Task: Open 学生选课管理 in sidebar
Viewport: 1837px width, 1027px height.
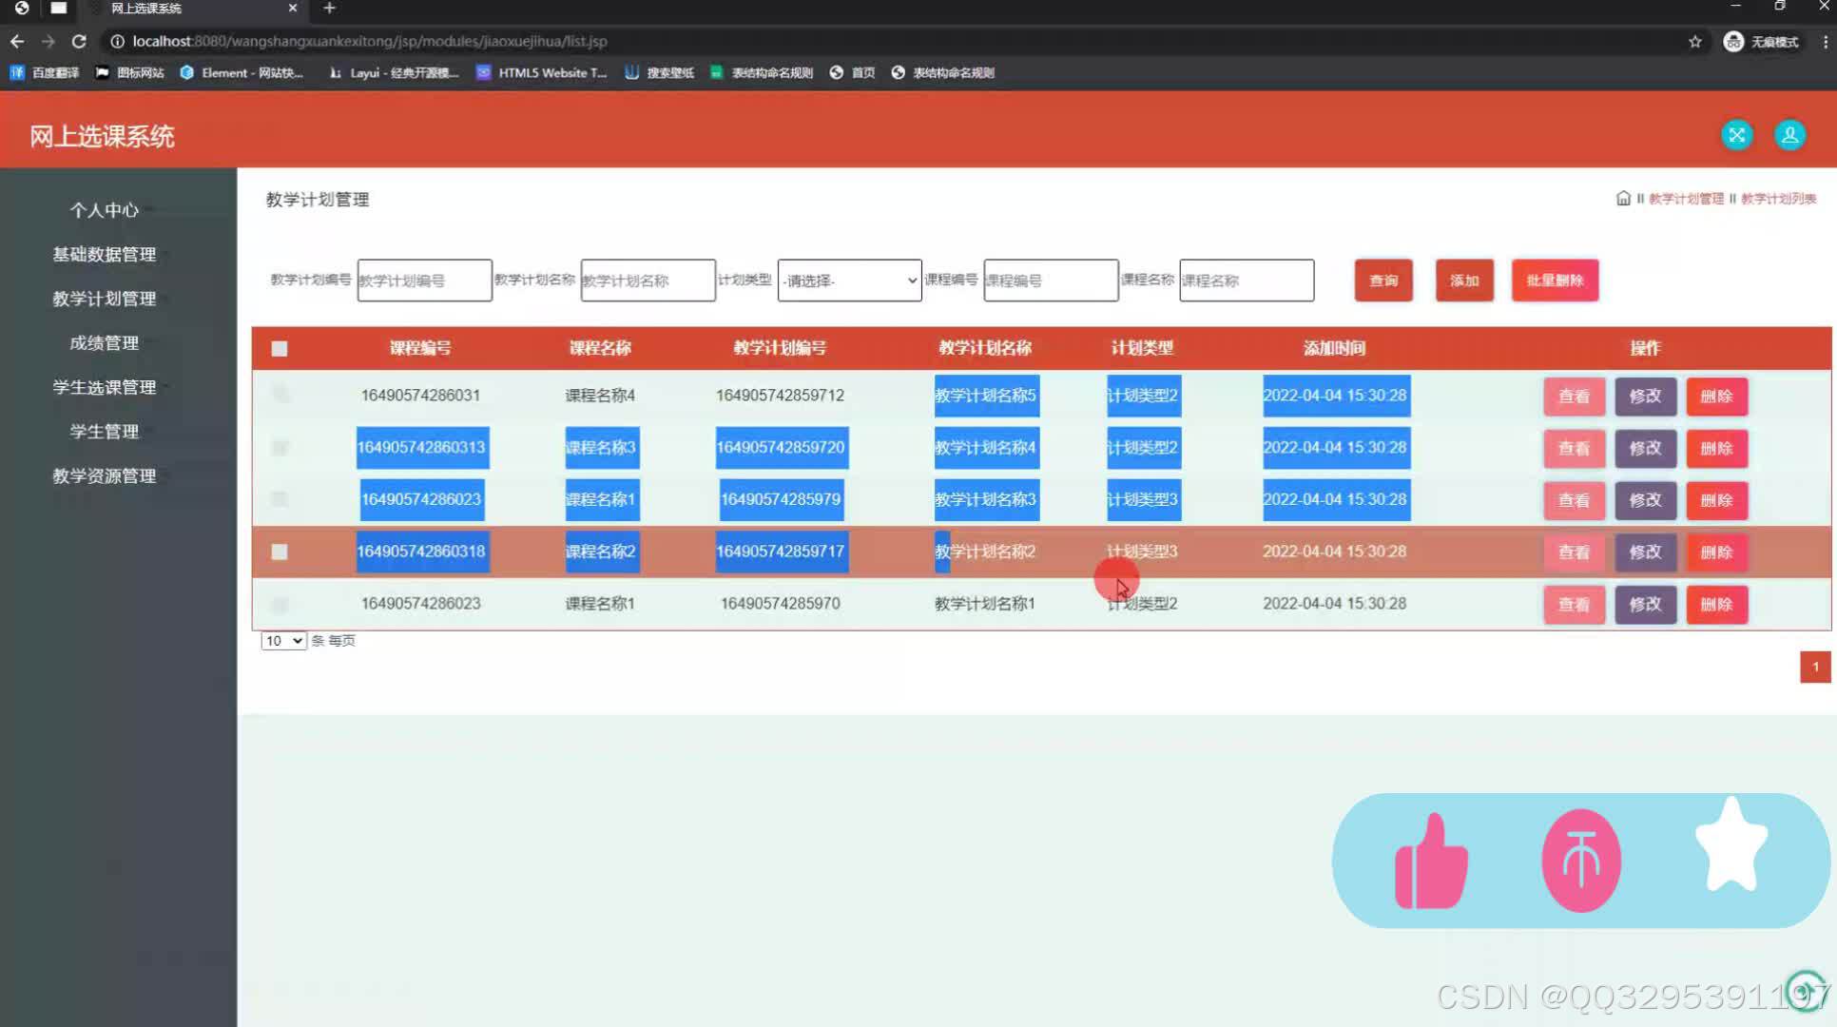Action: click(105, 387)
